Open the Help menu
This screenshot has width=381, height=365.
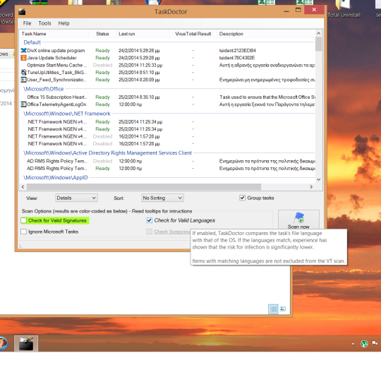click(64, 23)
